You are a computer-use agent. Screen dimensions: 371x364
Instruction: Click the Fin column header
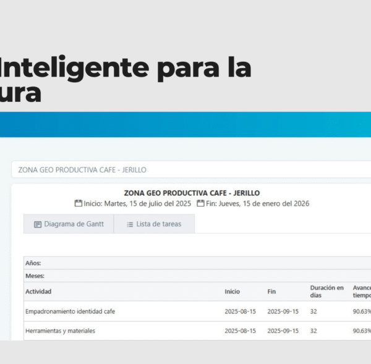click(271, 292)
